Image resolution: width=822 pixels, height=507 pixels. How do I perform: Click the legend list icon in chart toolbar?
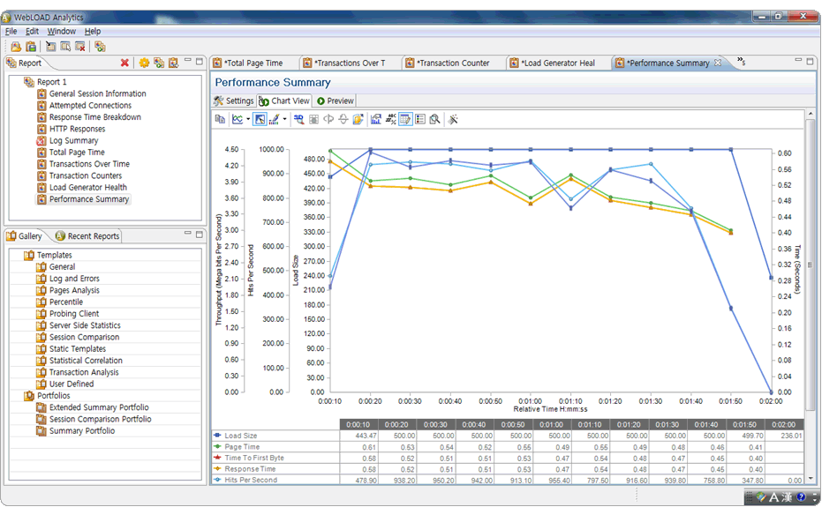[x=420, y=119]
